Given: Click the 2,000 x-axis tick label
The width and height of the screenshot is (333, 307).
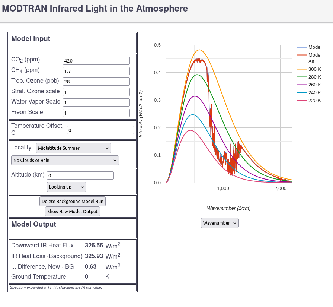Looking at the screenshot, I should (280, 189).
